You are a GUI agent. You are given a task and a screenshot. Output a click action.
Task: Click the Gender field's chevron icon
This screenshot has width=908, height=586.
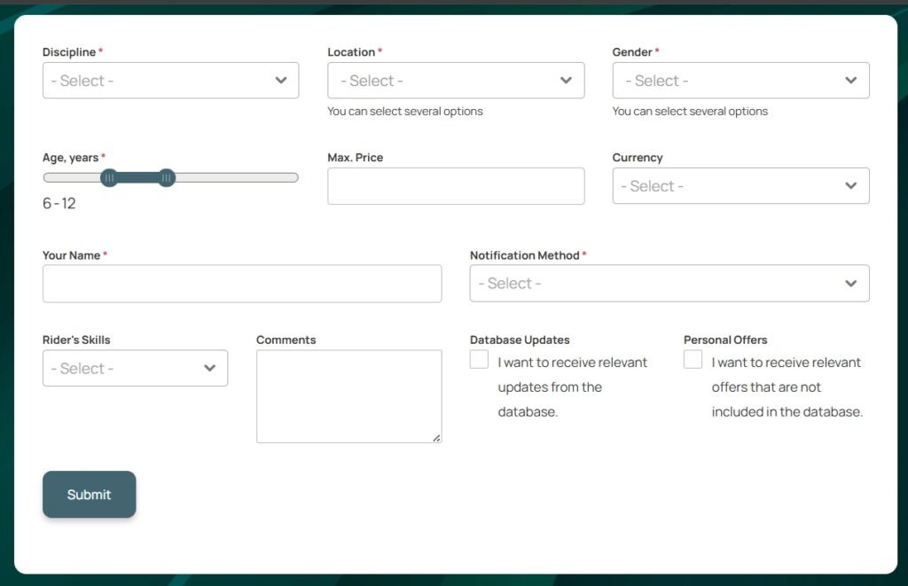(x=850, y=81)
